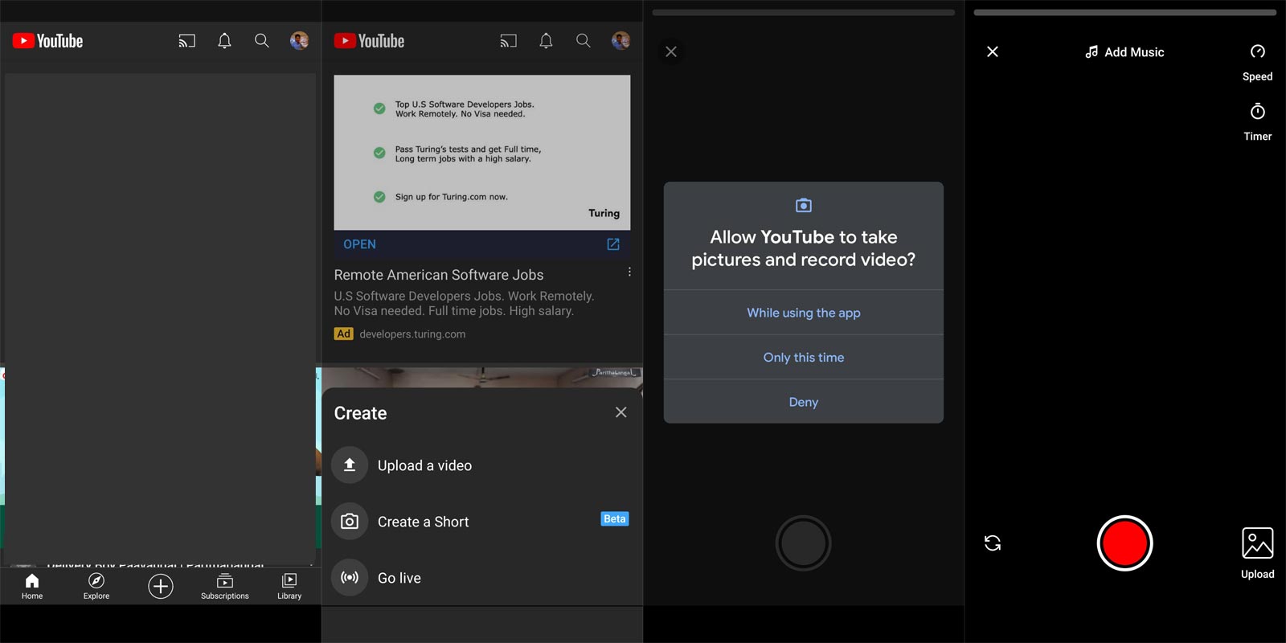The height and width of the screenshot is (643, 1286).
Task: Choose Only this time permission
Action: (804, 358)
